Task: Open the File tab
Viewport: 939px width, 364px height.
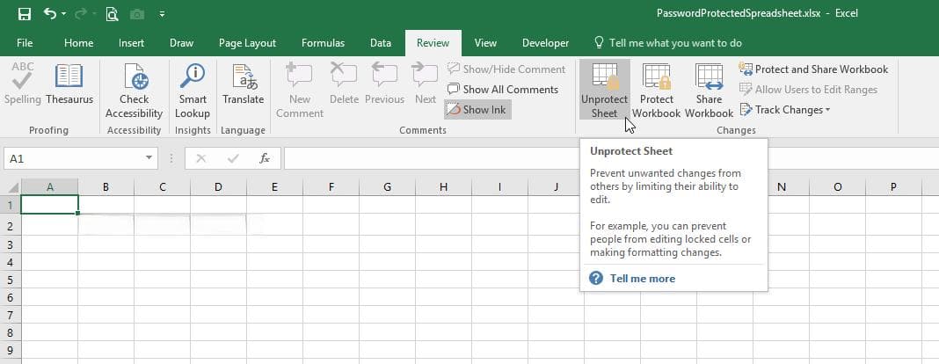Action: coord(25,43)
